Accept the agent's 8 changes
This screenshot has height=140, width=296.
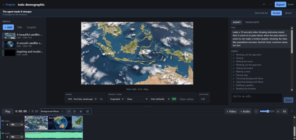pyautogui.click(x=277, y=13)
